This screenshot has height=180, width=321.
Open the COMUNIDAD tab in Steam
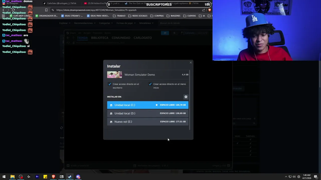[121, 38]
